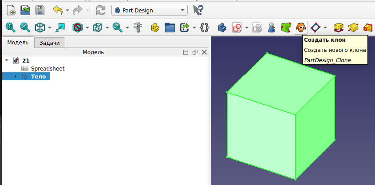Open the standard views dropdown arrow

point(50,28)
